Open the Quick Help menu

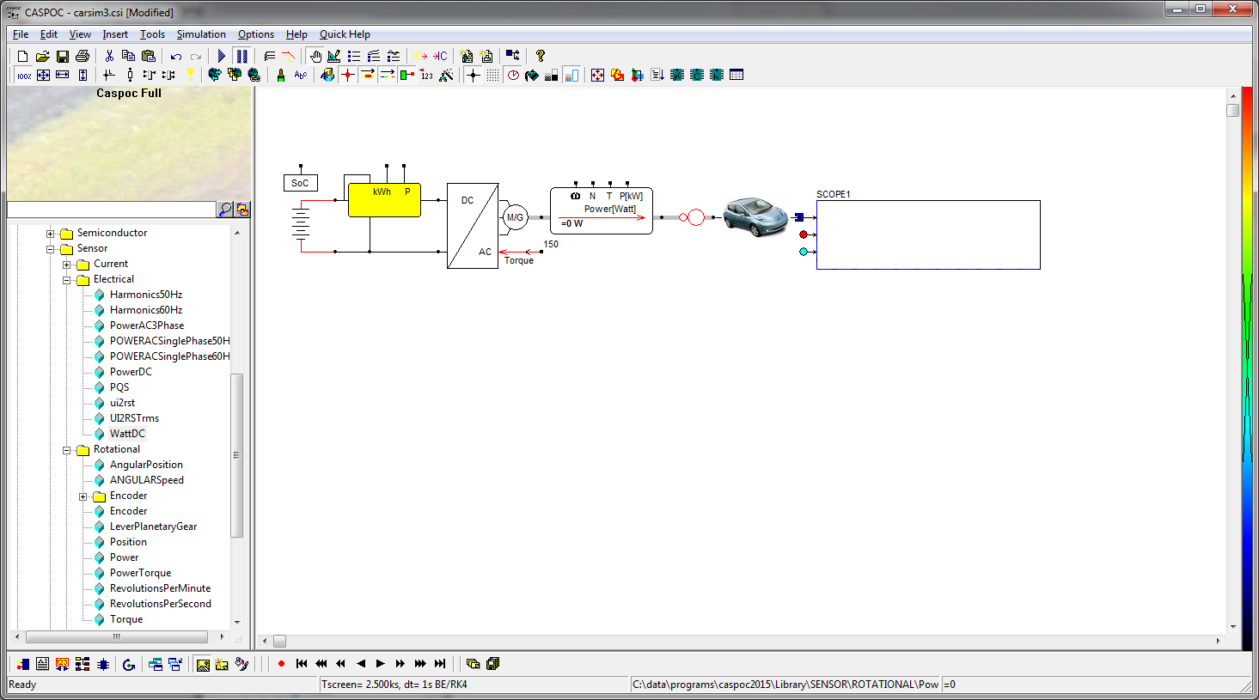(345, 34)
